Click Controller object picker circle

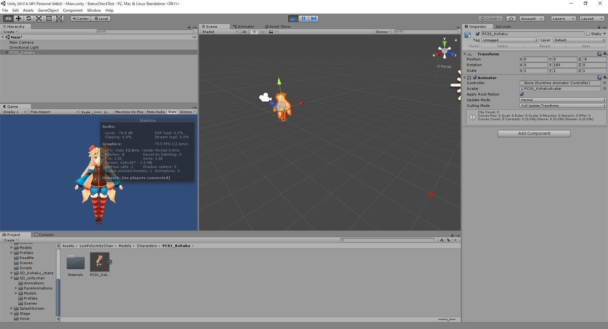click(x=604, y=83)
